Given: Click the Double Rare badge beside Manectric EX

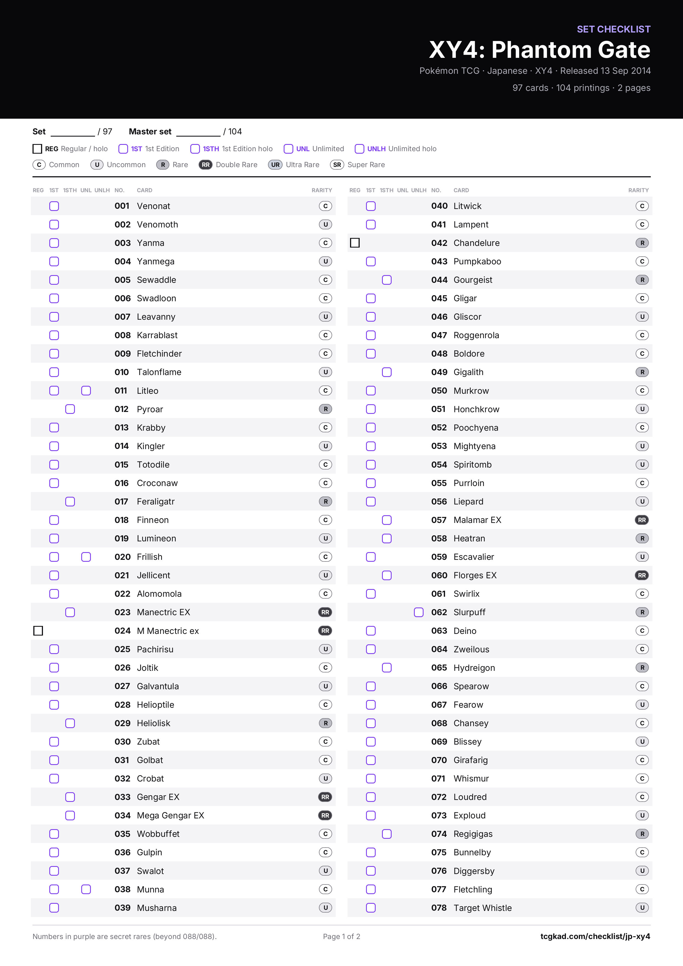Looking at the screenshot, I should (325, 612).
